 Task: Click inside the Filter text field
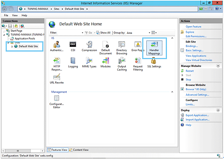click(x=72, y=33)
